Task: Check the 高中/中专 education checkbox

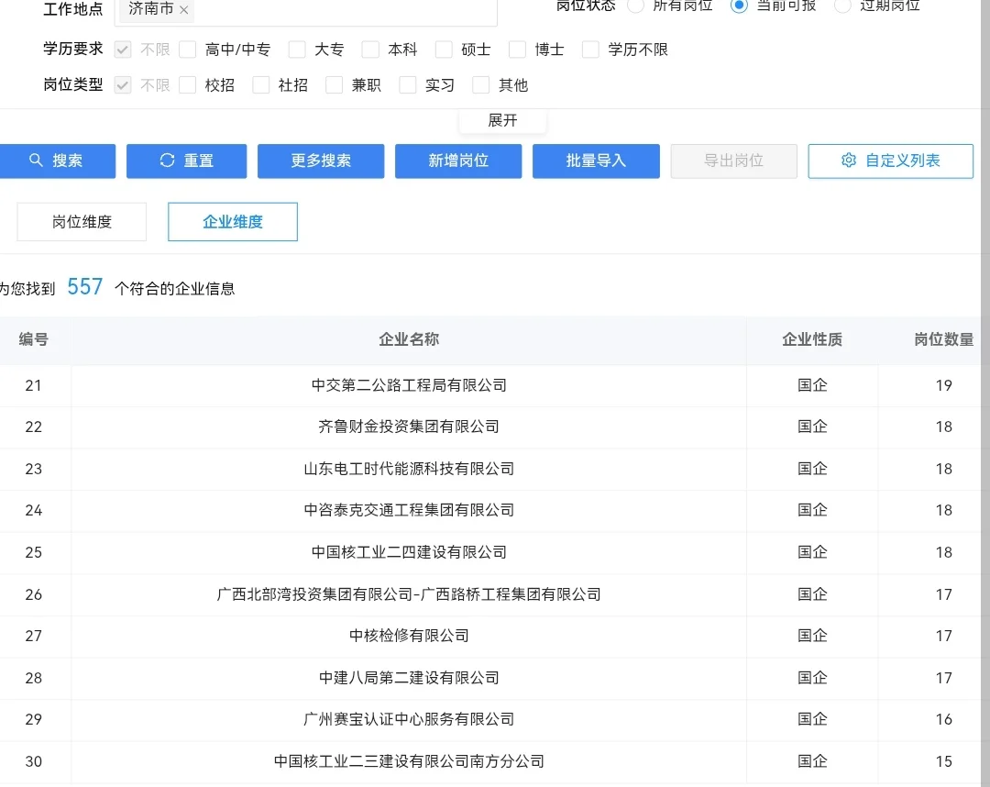Action: 188,50
